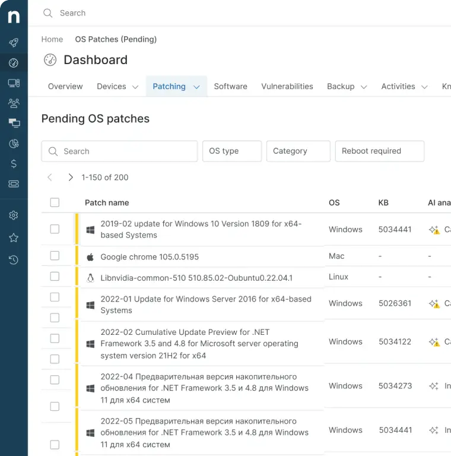Toggle the select-all checkbox in the table header
The height and width of the screenshot is (456, 451).
pos(55,202)
